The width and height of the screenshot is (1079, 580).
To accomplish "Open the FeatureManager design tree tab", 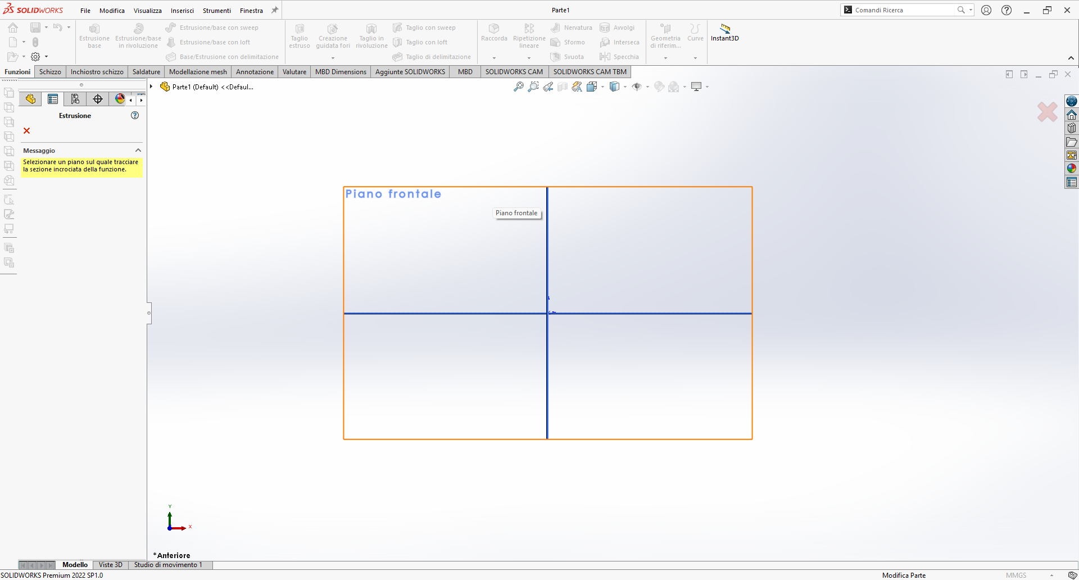I will [30, 99].
